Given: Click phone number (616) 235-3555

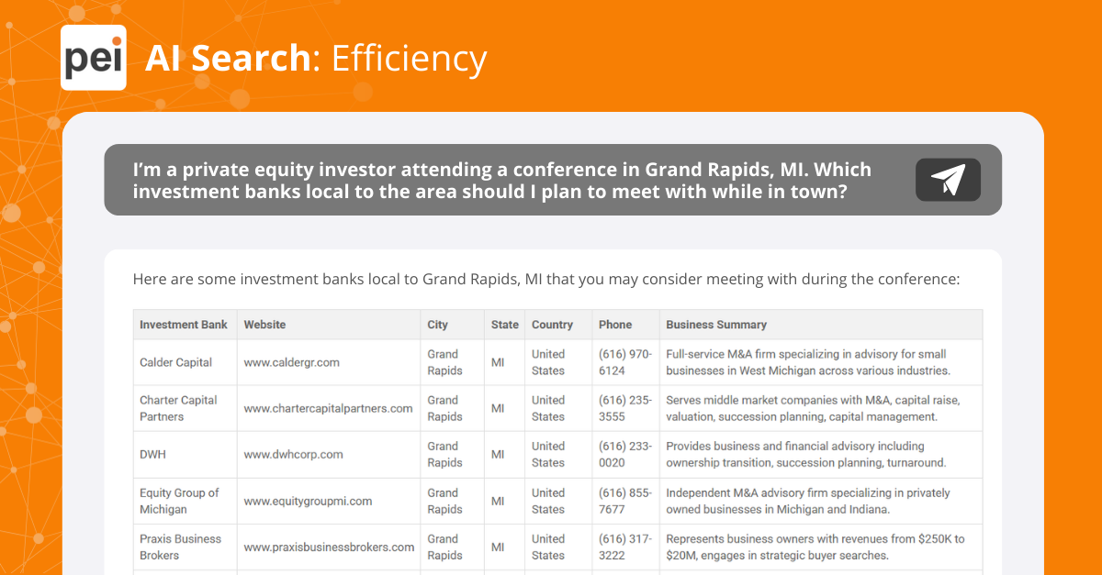Looking at the screenshot, I should coord(625,408).
